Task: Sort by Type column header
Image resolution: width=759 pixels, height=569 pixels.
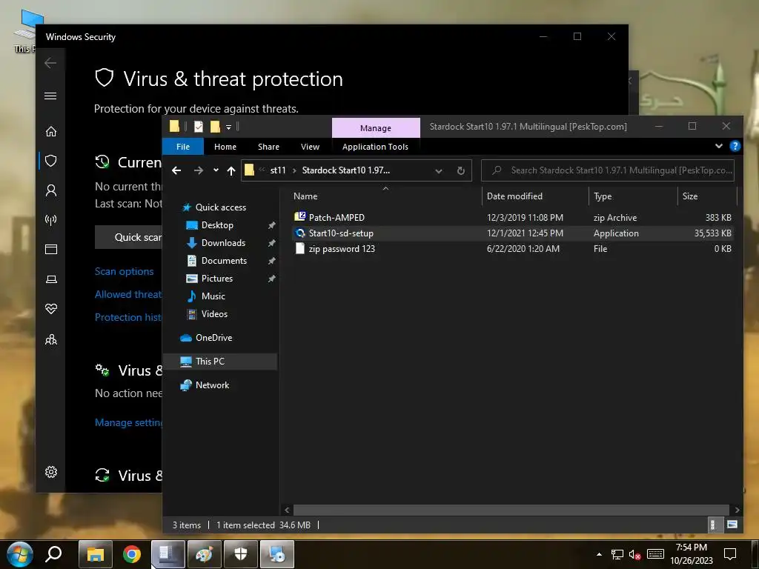Action: (x=633, y=196)
